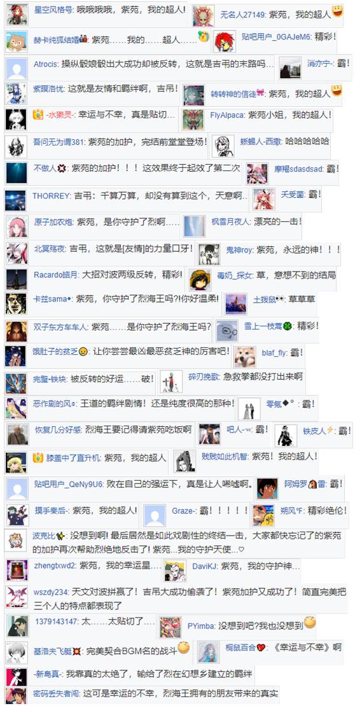Viewport: 355px width, 706px height.
Task: Click username 双子东方车车人
Action: [60, 326]
